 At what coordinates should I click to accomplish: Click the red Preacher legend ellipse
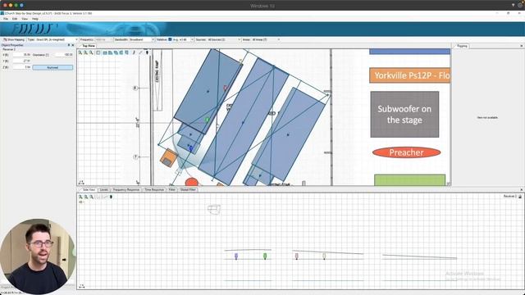pos(407,152)
